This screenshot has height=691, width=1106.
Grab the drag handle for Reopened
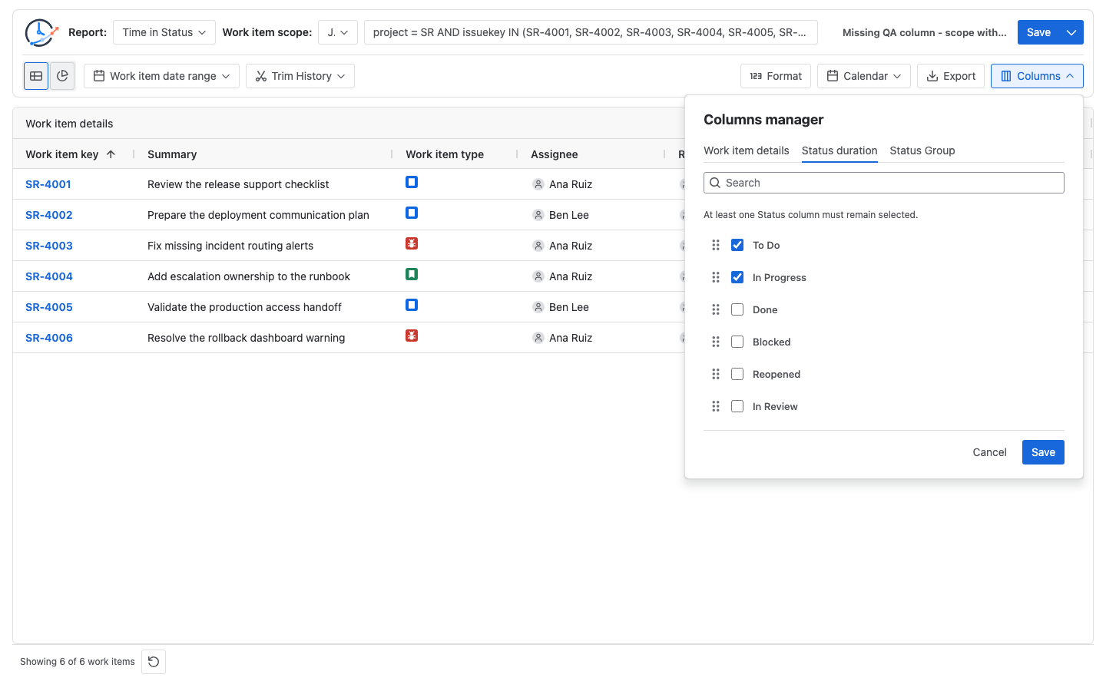pos(716,374)
